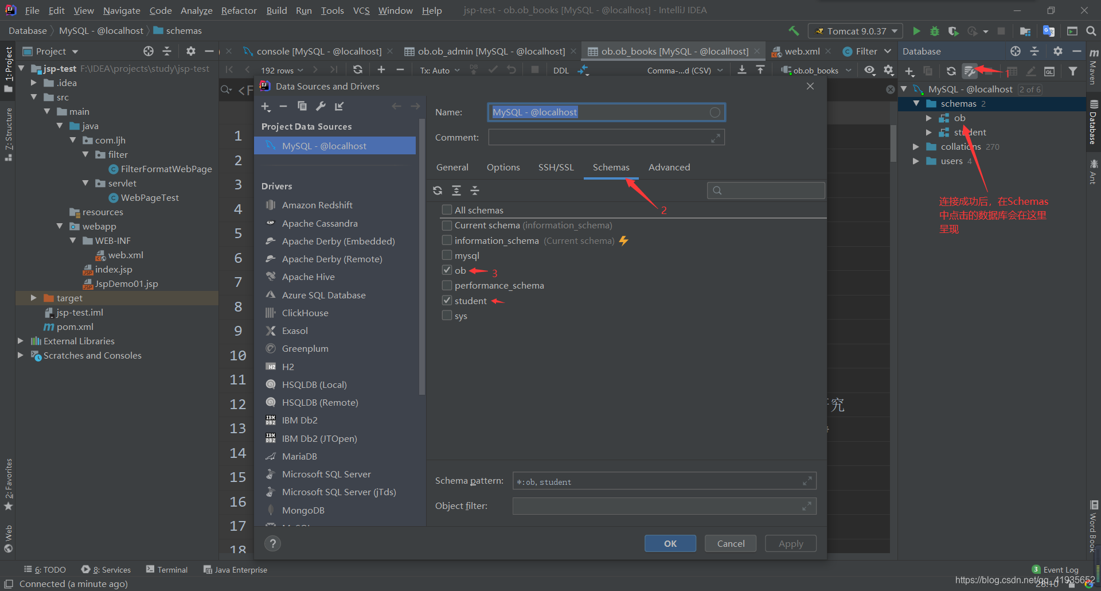Add a new data source with plus icon in dialog
The height and width of the screenshot is (591, 1101).
(266, 107)
